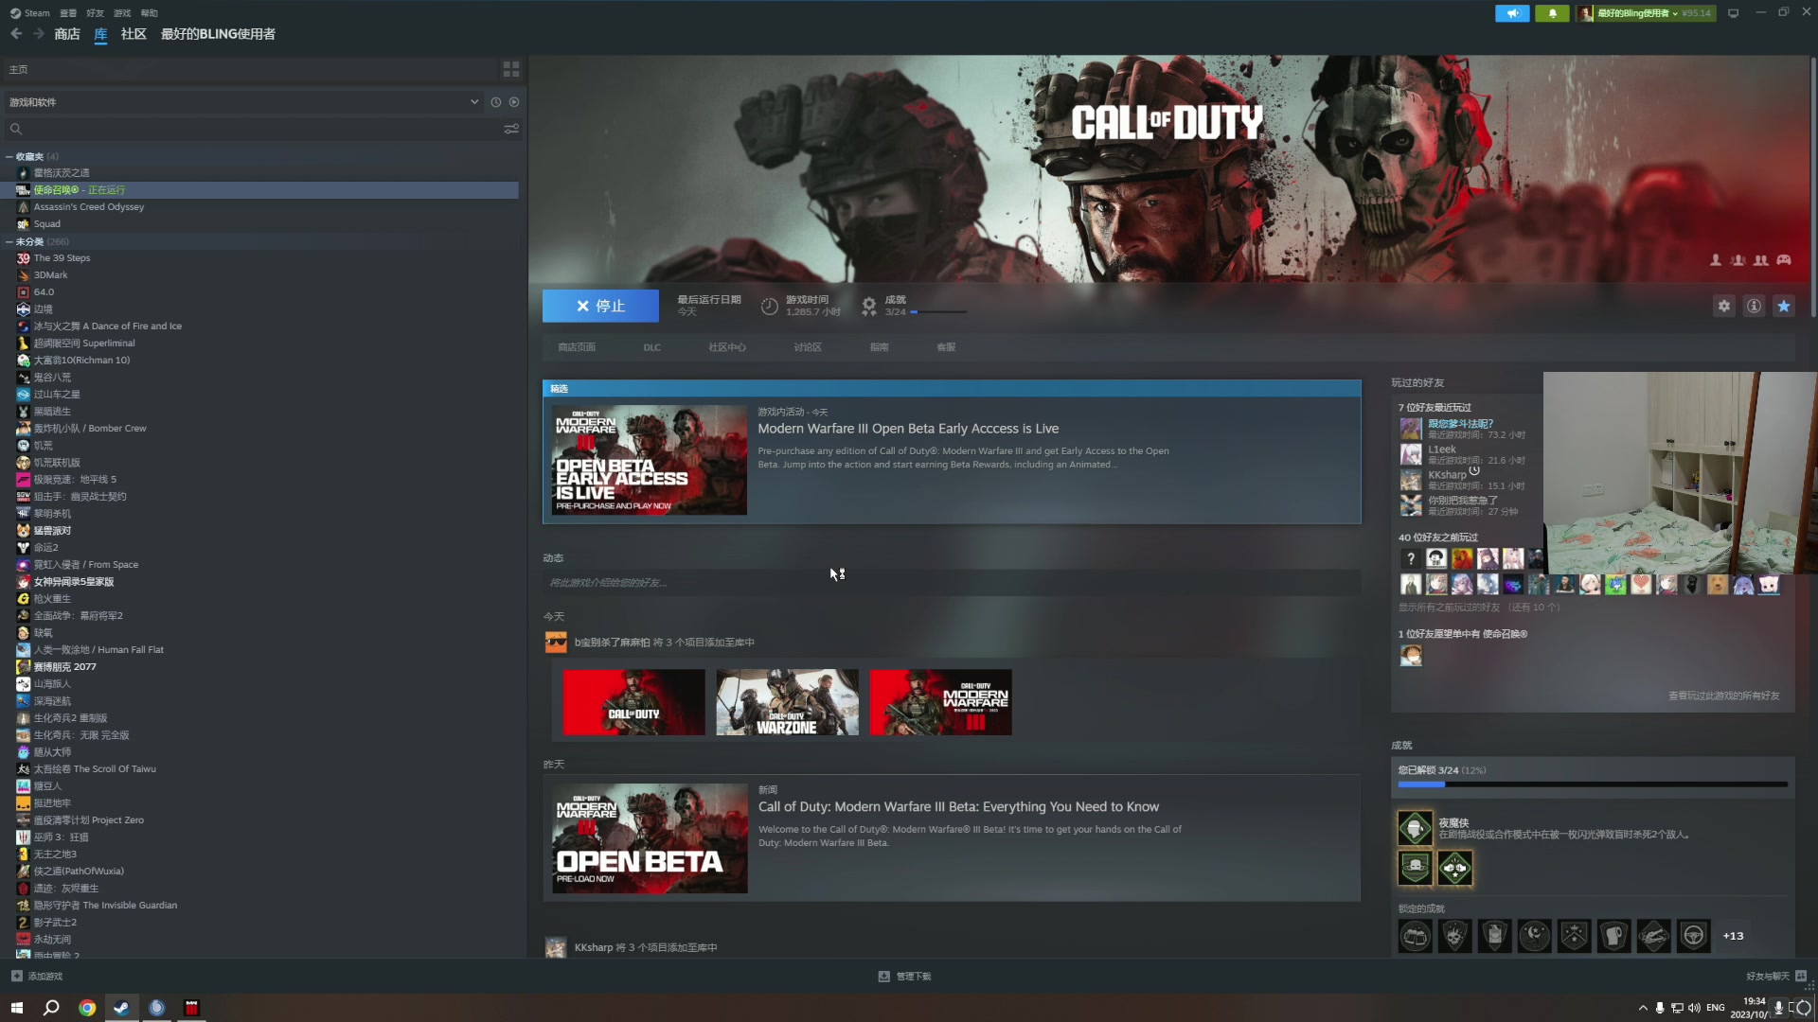The image size is (1818, 1022).
Task: Click the share-with-friends input under 动态
Action: pos(952,582)
